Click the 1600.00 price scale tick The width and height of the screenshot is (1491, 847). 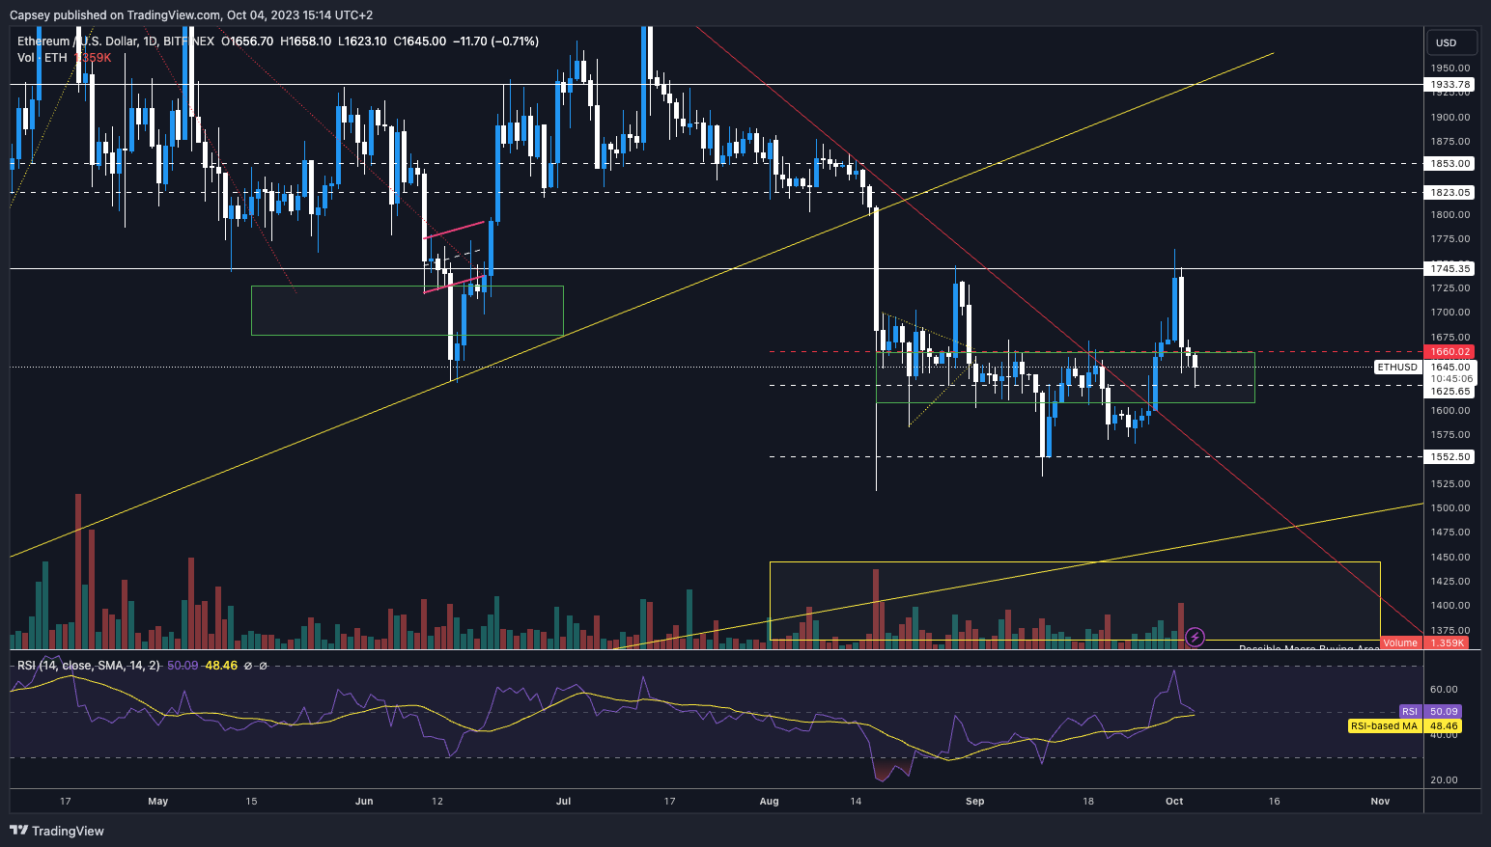click(x=1450, y=411)
